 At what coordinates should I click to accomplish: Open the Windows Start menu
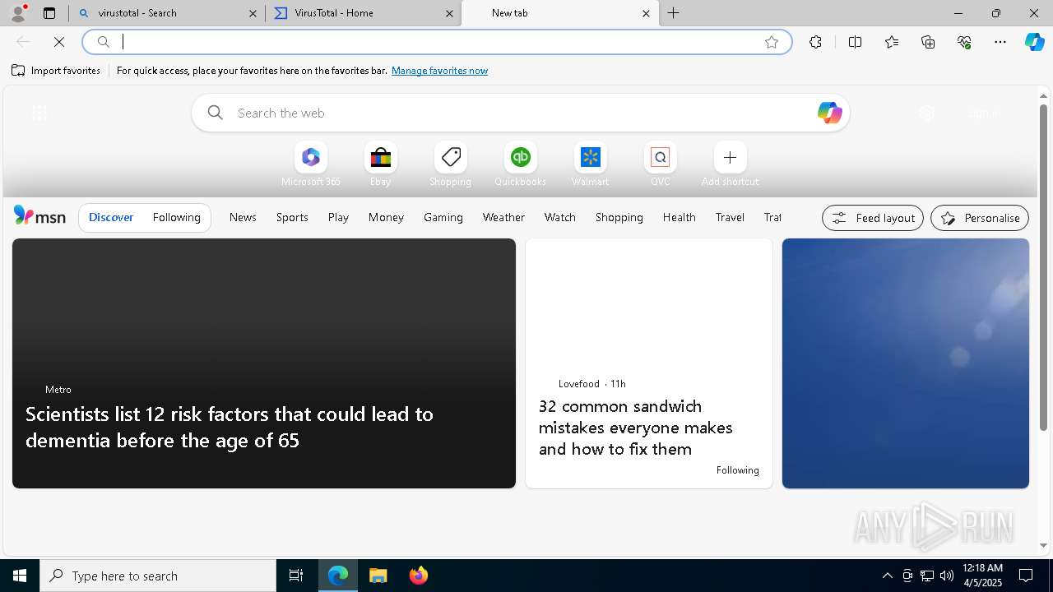pyautogui.click(x=20, y=576)
